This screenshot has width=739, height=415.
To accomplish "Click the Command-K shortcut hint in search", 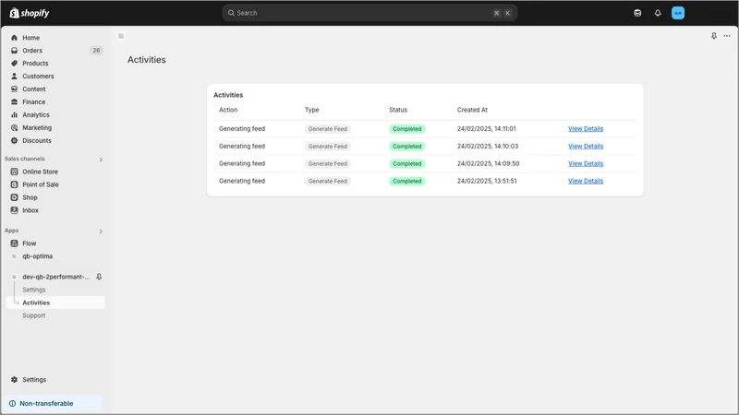I will 502,13.
